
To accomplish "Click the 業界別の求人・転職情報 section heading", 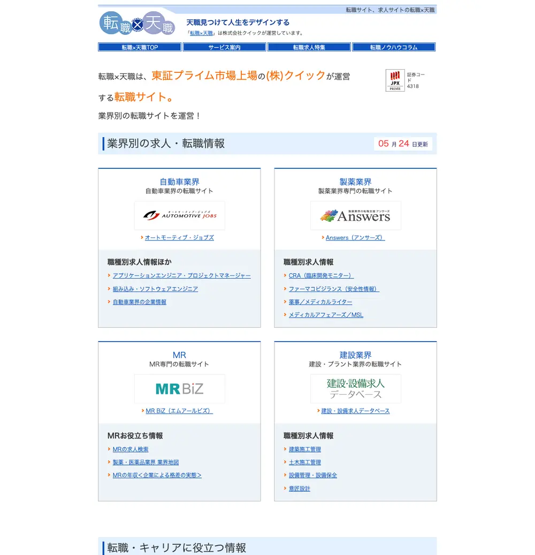I will [x=166, y=144].
